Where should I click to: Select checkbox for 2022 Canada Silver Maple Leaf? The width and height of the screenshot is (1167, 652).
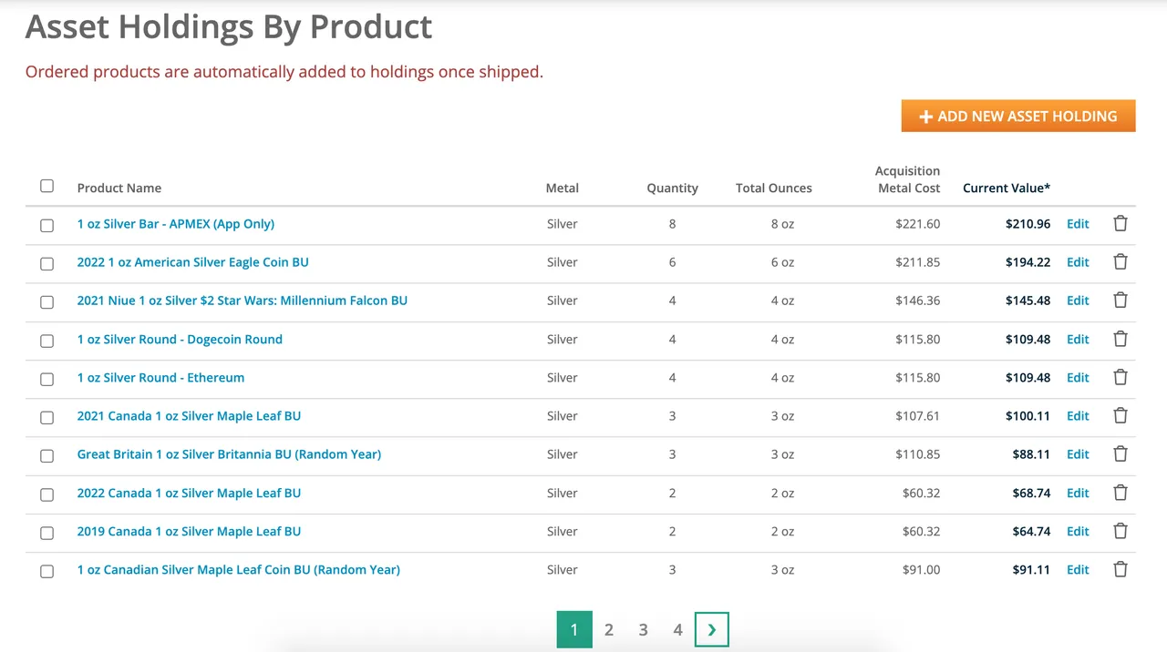tap(47, 494)
